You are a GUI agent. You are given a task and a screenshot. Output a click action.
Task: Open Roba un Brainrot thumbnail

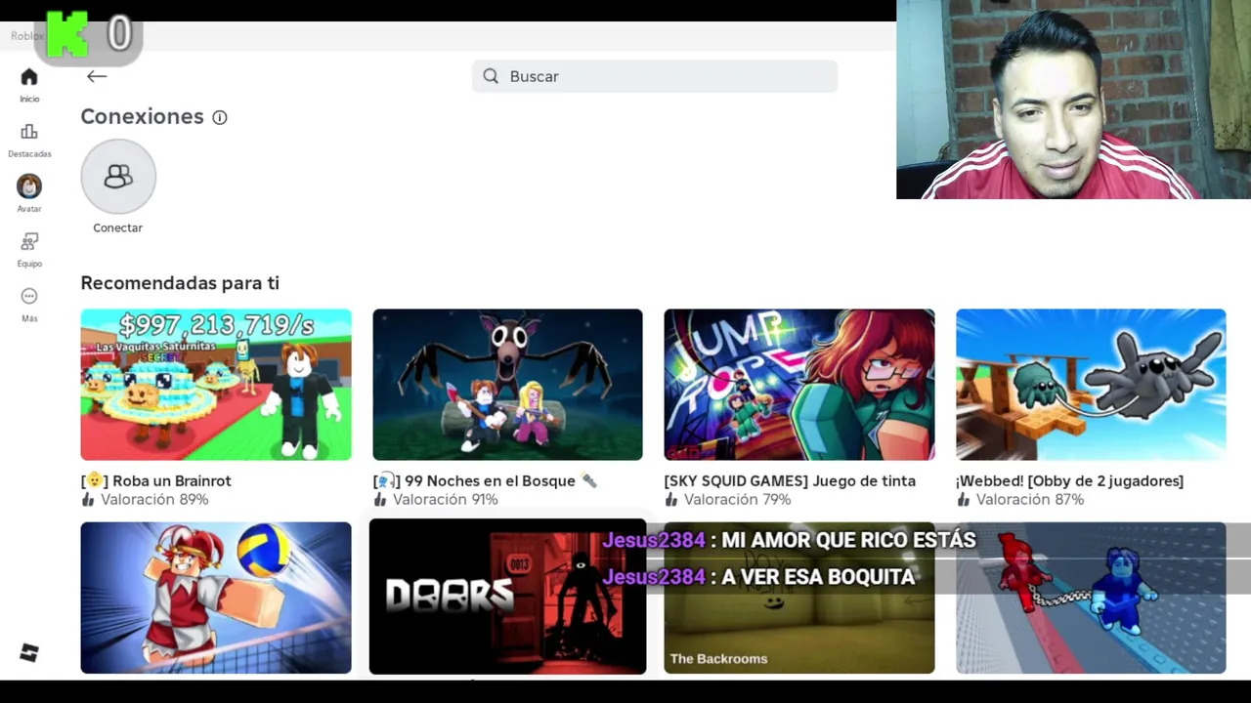(216, 385)
